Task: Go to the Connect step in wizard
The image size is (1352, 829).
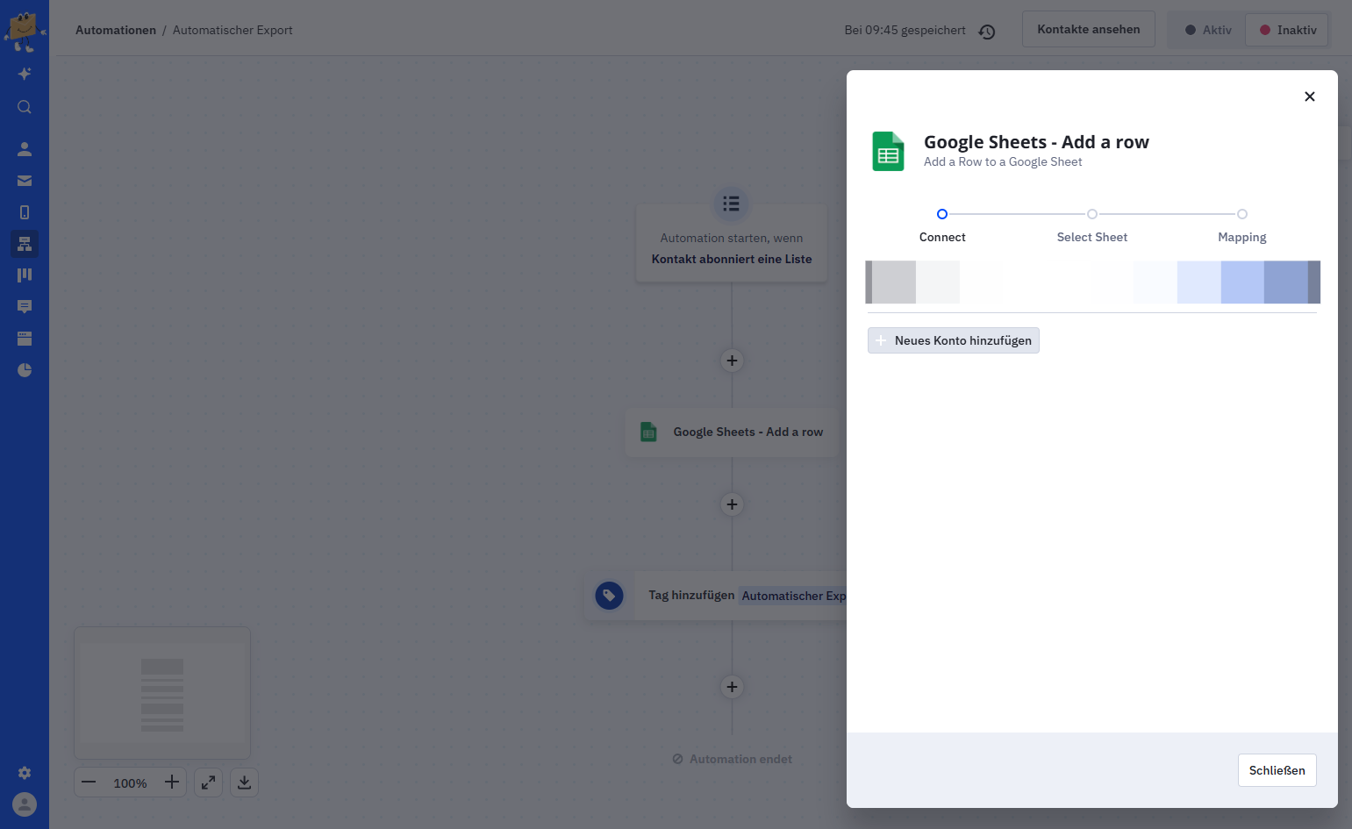Action: 942,225
